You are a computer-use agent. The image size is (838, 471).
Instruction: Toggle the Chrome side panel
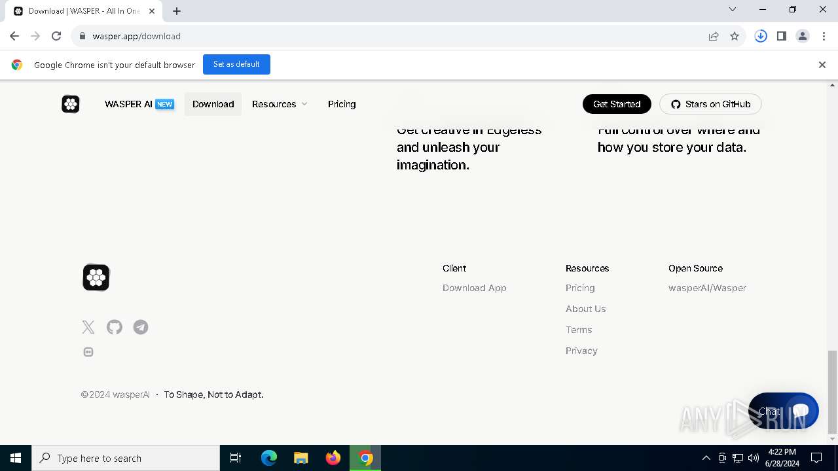(x=782, y=36)
